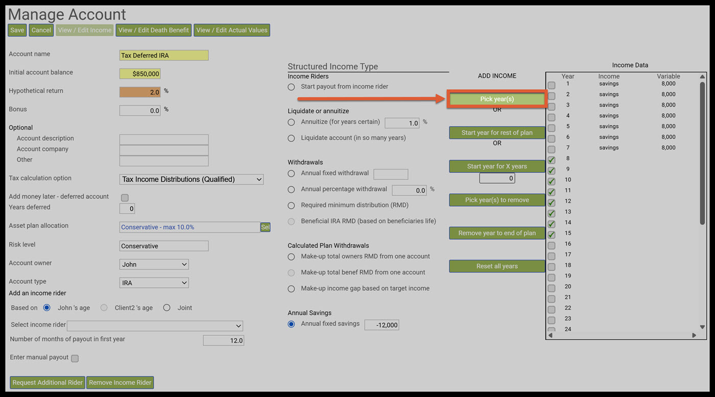Open the Account type dropdown

coord(154,283)
